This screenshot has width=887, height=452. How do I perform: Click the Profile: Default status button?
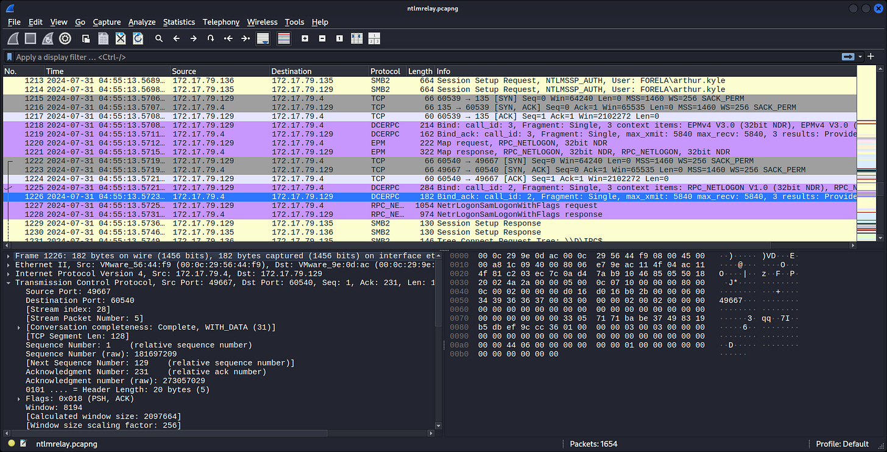(842, 444)
